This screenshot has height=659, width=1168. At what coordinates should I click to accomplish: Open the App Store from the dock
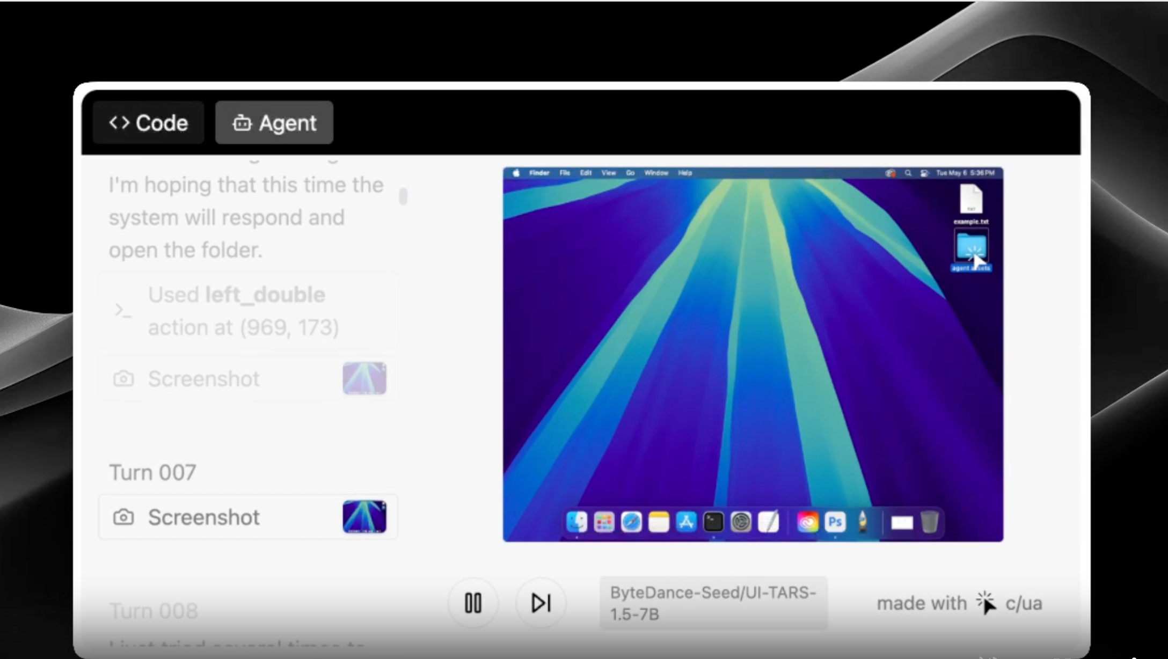[686, 522]
